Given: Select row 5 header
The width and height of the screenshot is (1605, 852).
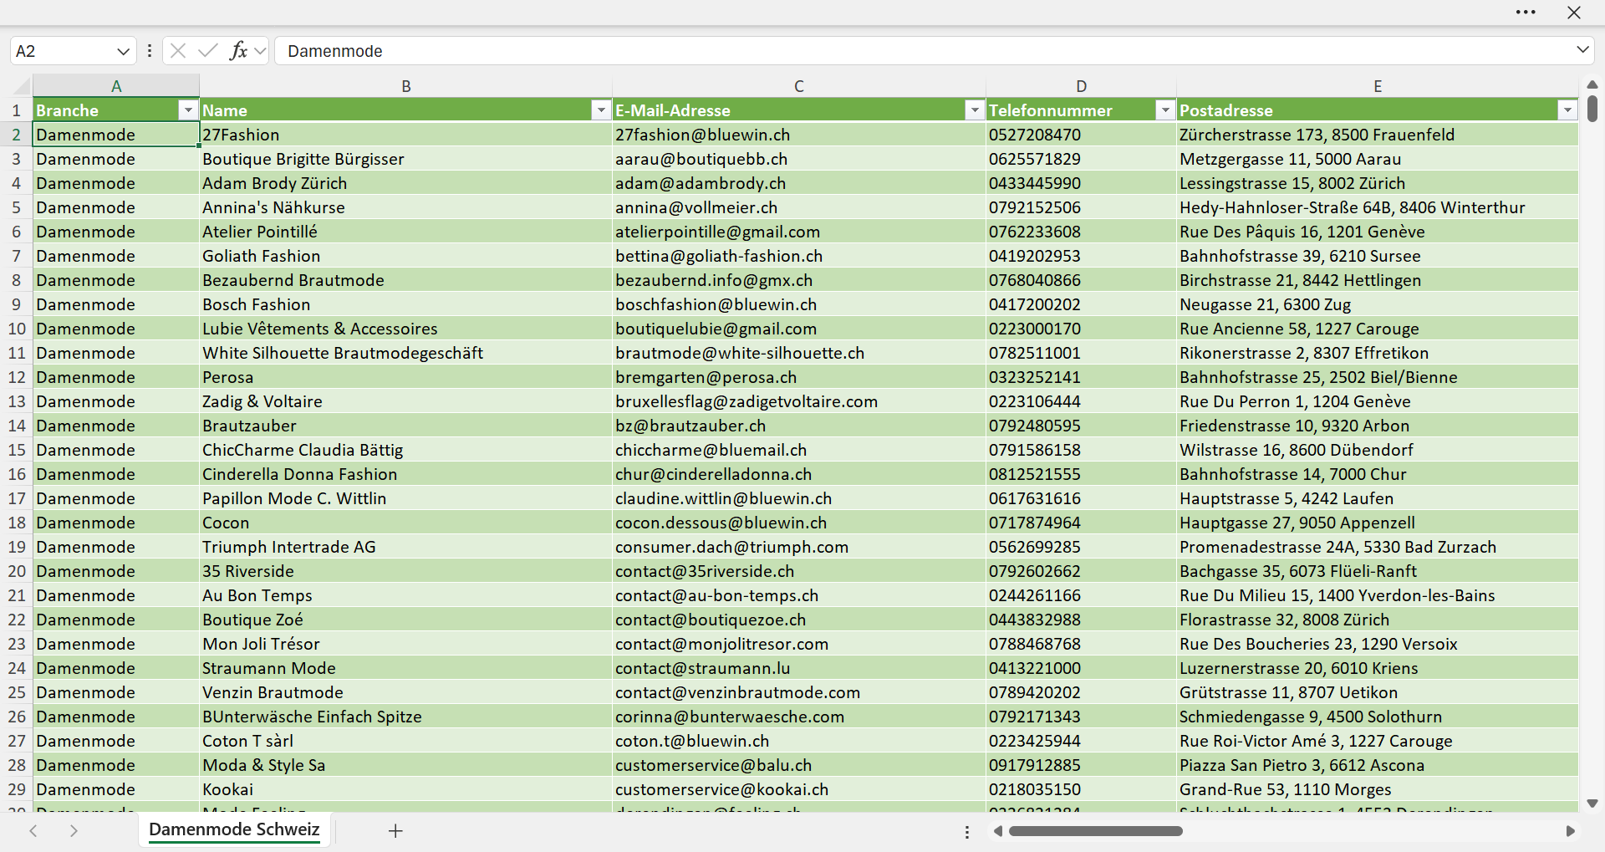Looking at the screenshot, I should pyautogui.click(x=17, y=207).
